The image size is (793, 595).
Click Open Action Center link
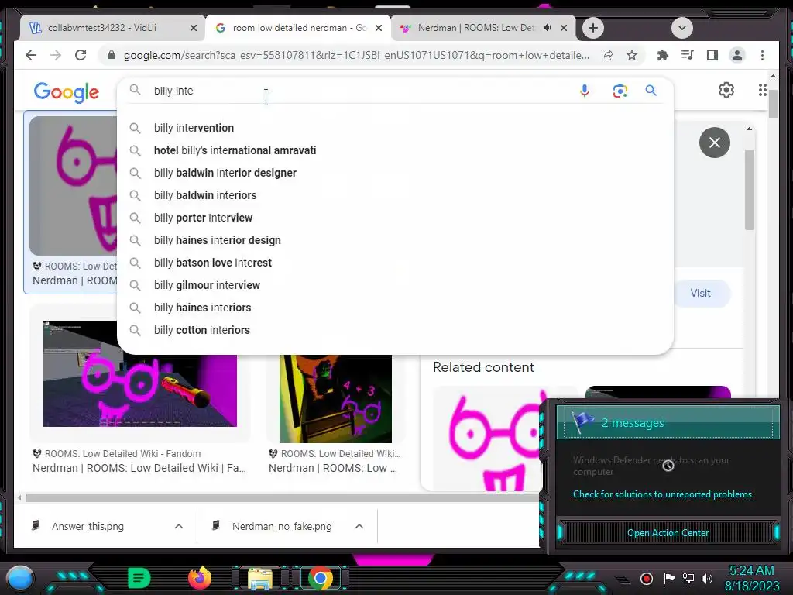[668, 533]
